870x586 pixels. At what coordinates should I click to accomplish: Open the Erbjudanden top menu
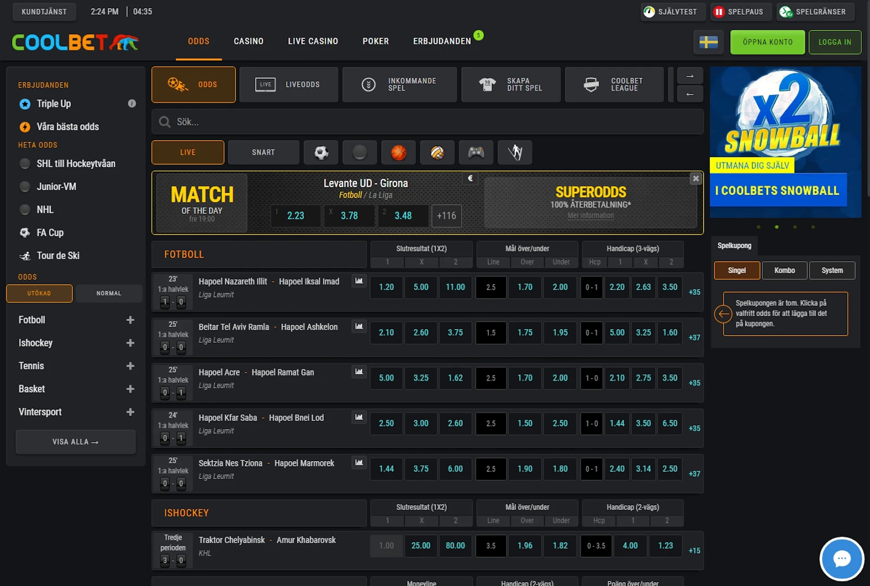pos(442,41)
